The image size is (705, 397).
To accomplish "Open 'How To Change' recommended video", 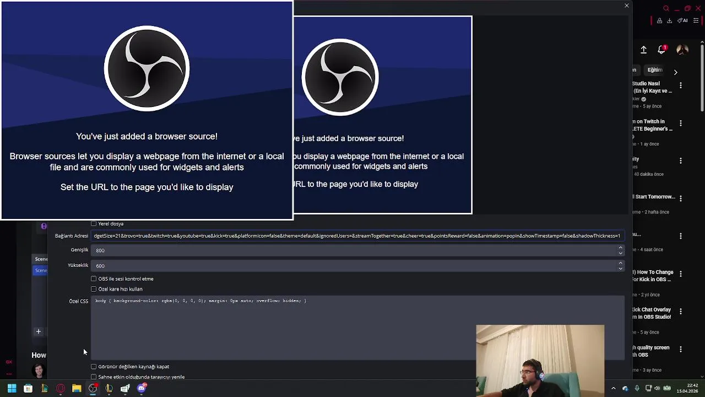I will 653,276.
